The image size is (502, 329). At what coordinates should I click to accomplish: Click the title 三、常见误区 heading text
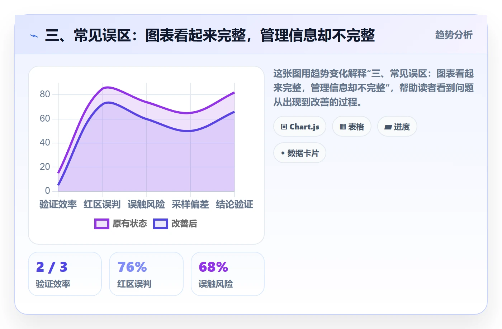[210, 35]
